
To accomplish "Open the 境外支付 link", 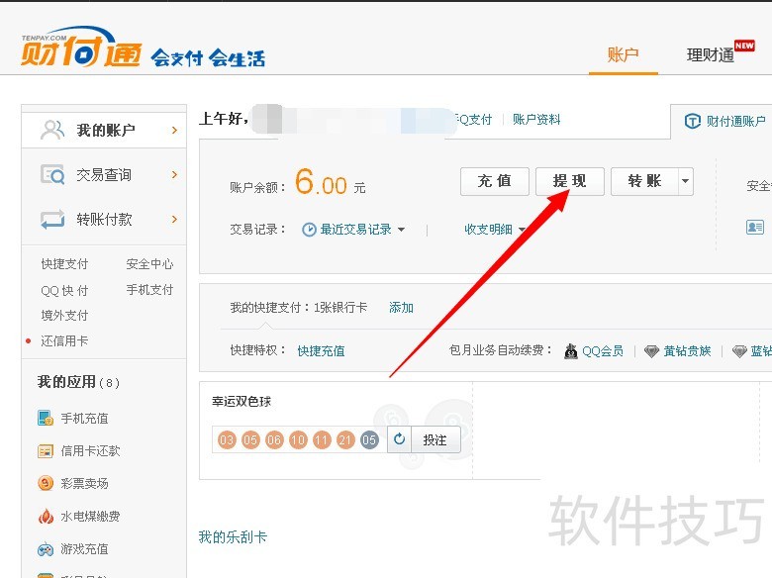I will [64, 315].
